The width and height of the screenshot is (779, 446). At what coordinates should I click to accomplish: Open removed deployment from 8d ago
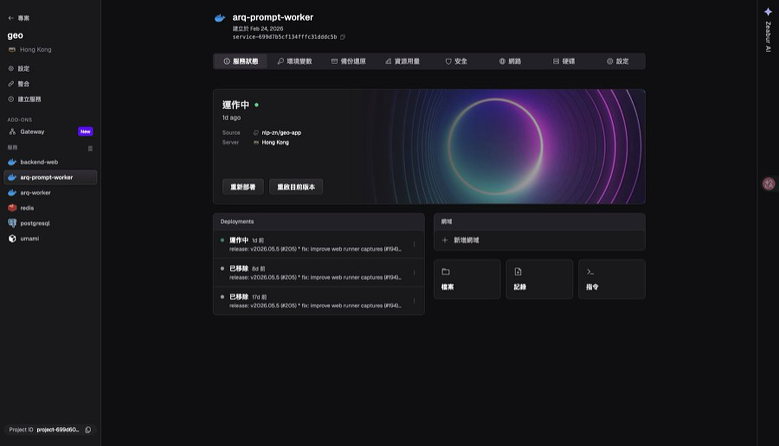pos(319,273)
